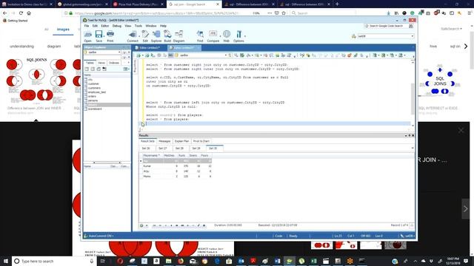The image size is (474, 266).
Task: Sort by the Runs column header
Action: point(181,155)
